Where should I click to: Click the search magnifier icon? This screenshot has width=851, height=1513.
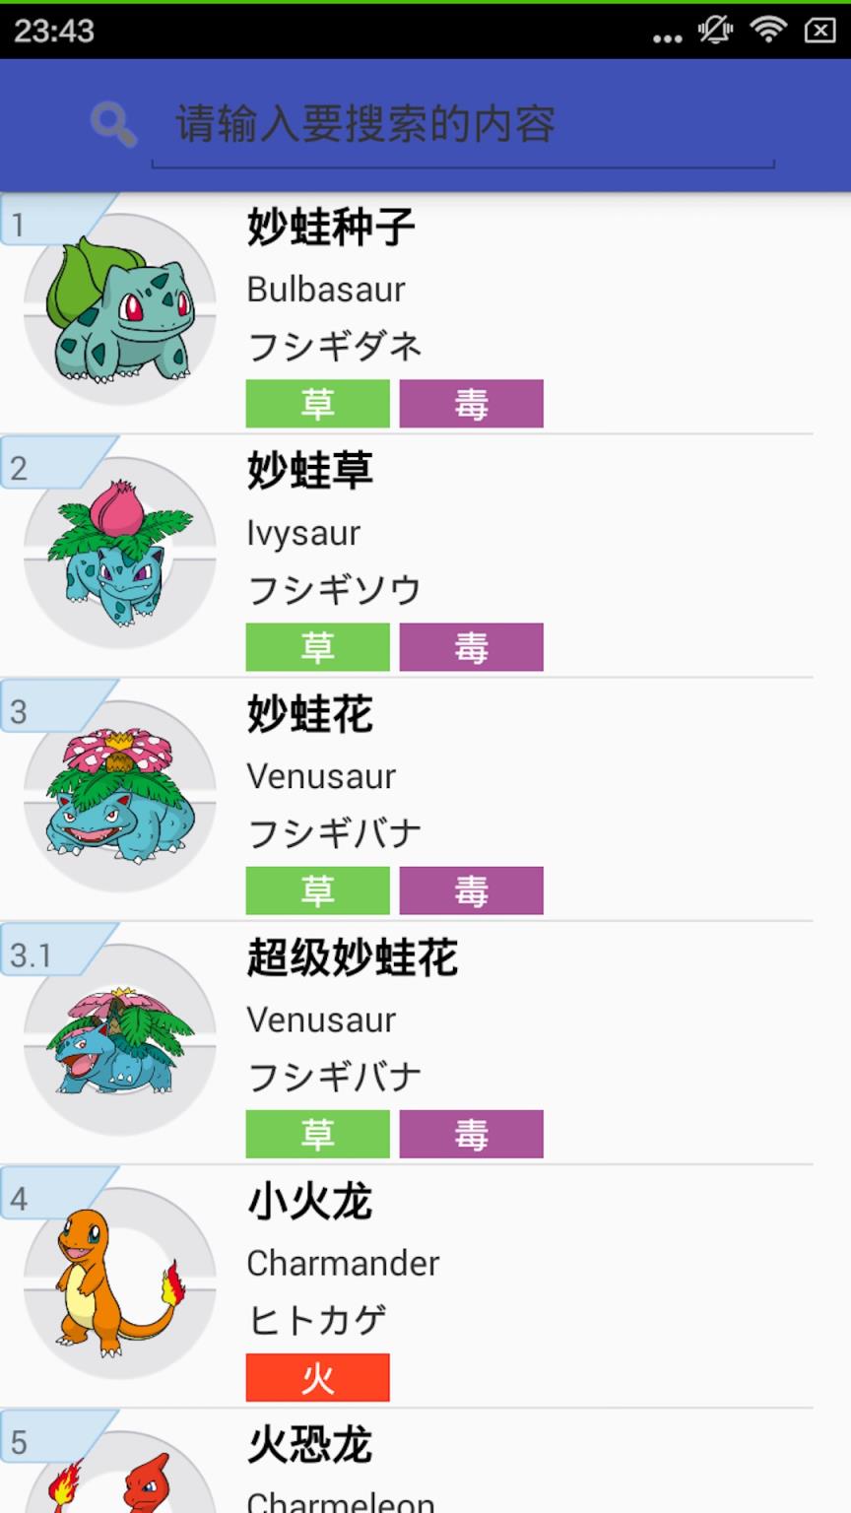(113, 125)
